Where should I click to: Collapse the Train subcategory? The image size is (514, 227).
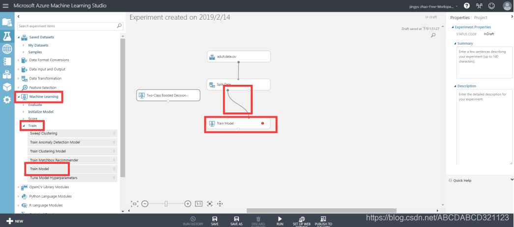point(24,126)
